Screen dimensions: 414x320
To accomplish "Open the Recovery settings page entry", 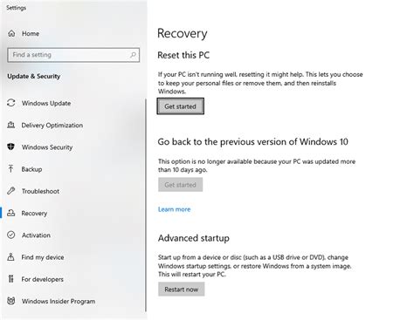I will tap(34, 214).
